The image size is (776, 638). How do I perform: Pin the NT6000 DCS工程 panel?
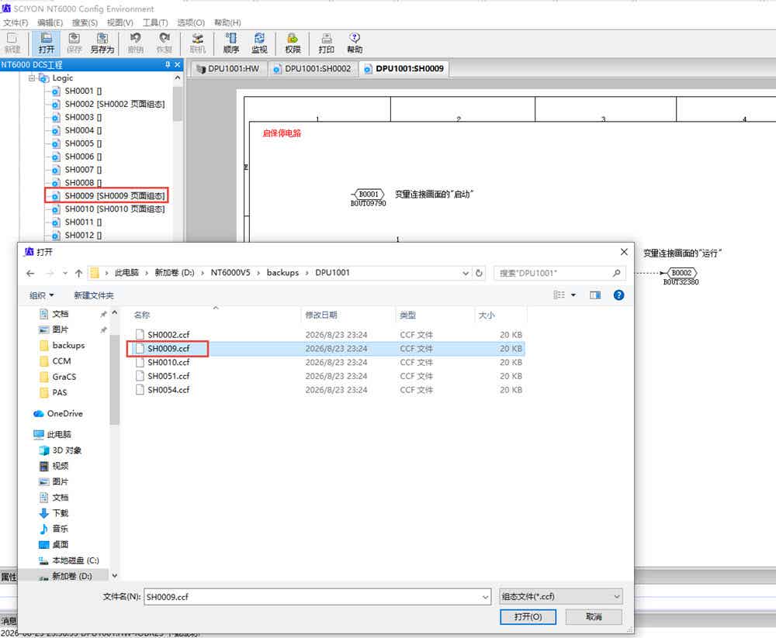coord(168,65)
